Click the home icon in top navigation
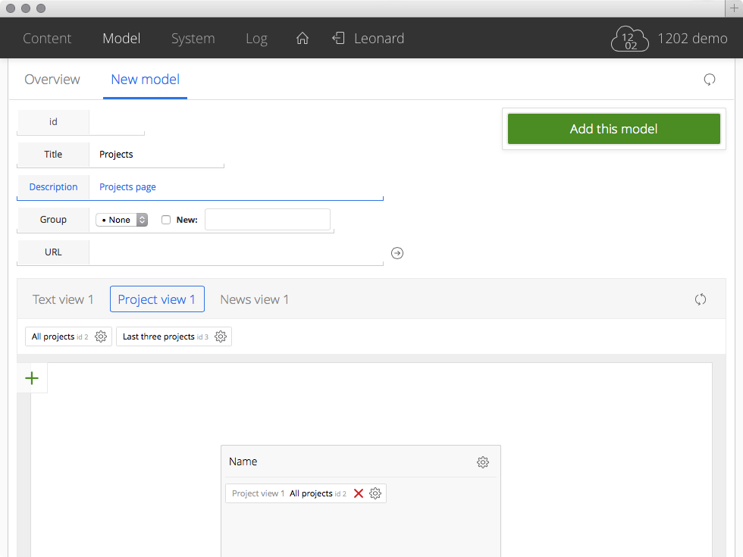The image size is (743, 557). point(302,39)
